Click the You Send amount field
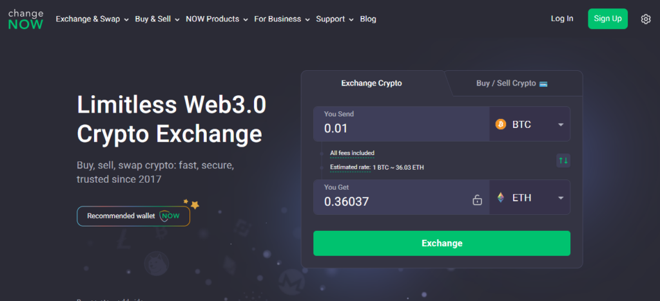 click(401, 124)
